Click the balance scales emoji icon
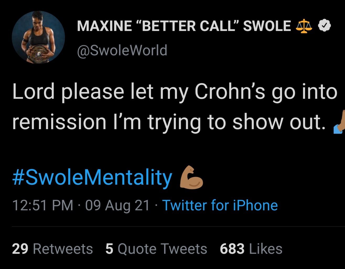 point(304,26)
